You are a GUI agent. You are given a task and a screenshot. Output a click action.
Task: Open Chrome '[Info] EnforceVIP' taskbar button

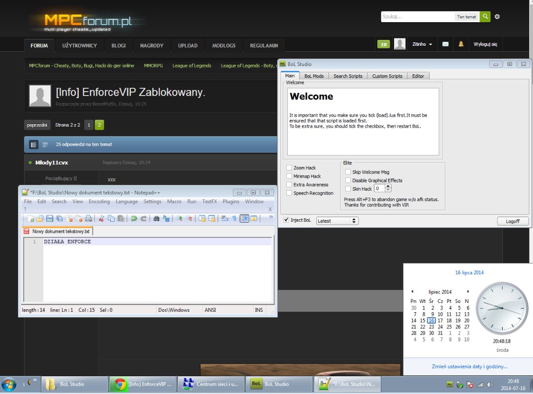(x=143, y=384)
